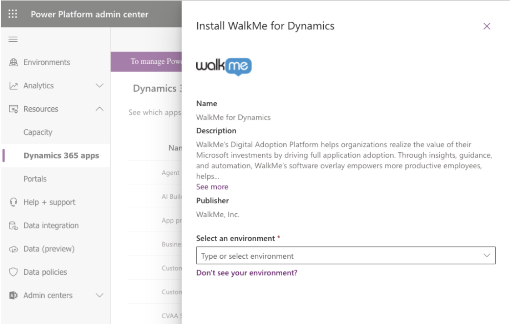This screenshot has height=324, width=520.
Task: Click the Analytics chart icon
Action: coord(13,85)
